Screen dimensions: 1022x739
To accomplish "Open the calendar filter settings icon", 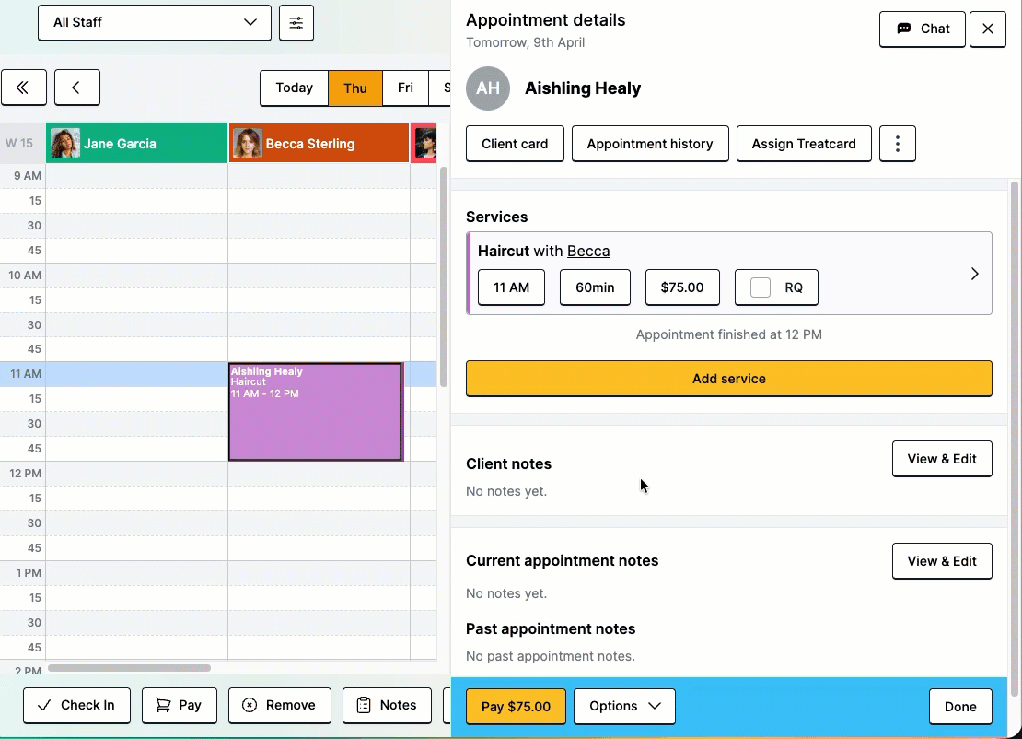I will [x=296, y=23].
